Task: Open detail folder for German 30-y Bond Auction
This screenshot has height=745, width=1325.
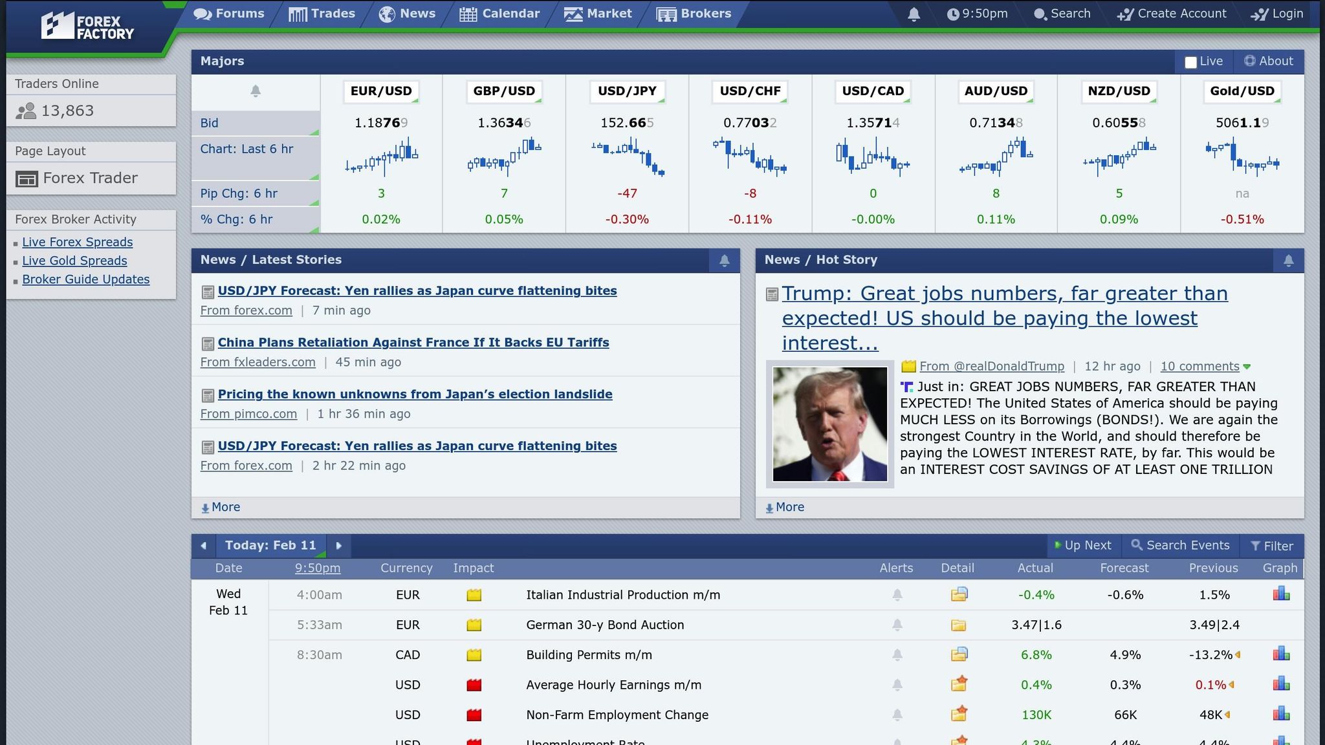Action: (x=959, y=625)
